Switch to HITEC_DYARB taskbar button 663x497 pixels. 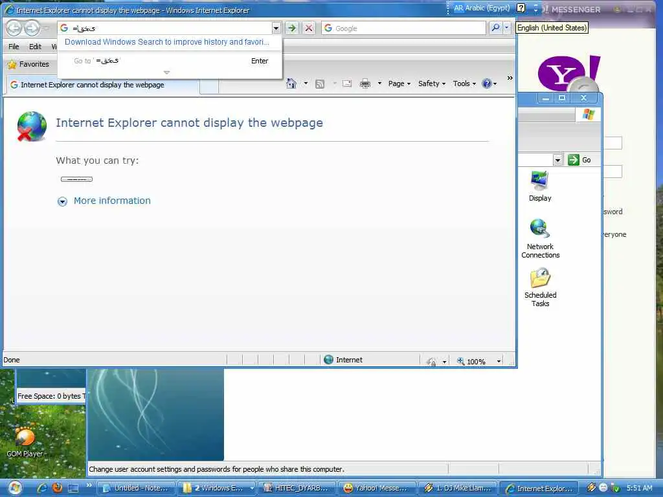click(297, 488)
